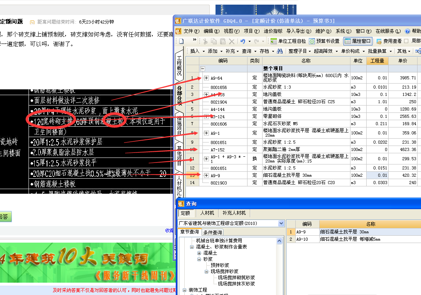Viewport: 421px width, 295px height.
Task: Click the redo arrow icon
Action: pyautogui.click(x=257, y=41)
